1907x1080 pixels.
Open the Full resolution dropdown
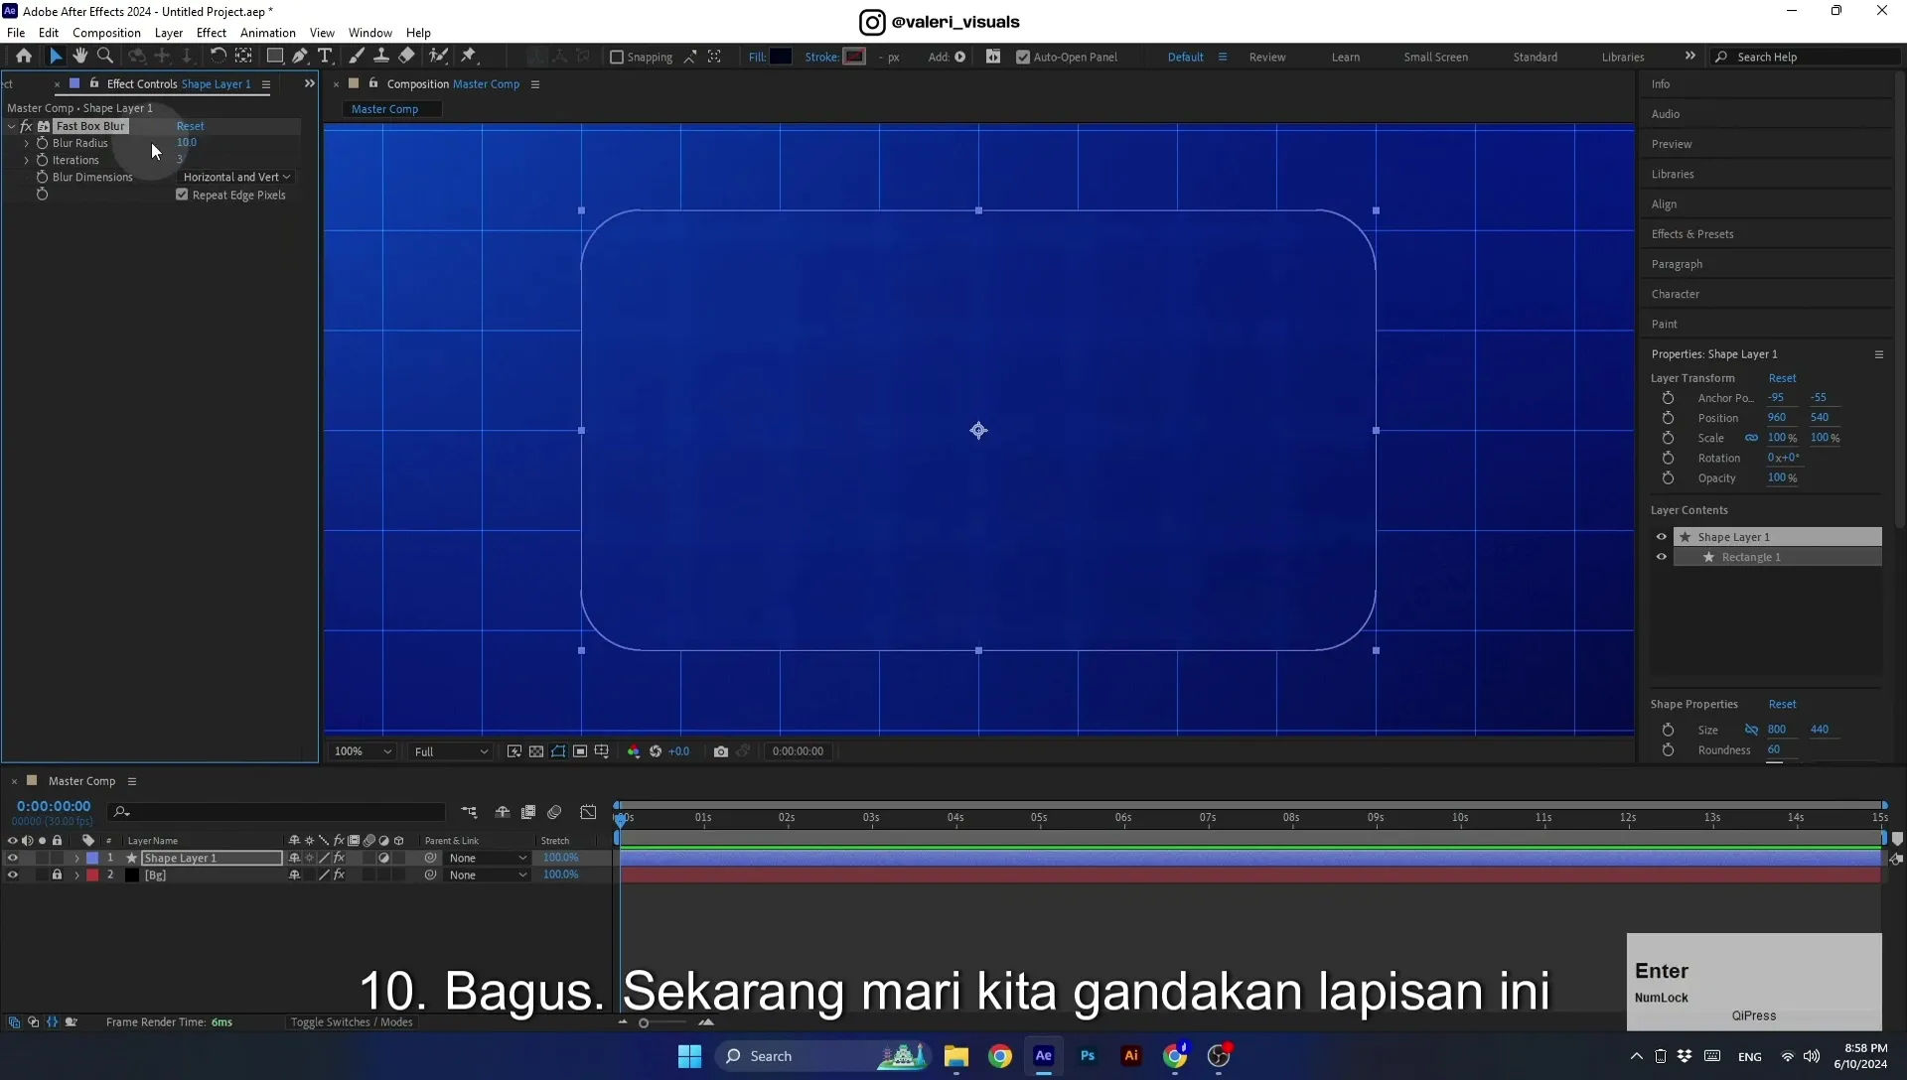(x=451, y=751)
